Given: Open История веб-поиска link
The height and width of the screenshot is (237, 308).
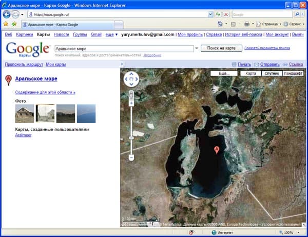Looking at the screenshot, I should pos(243,34).
